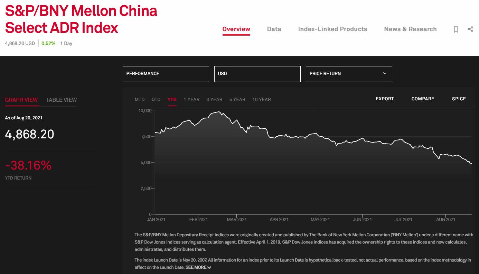Select the YTD time range
Image resolution: width=479 pixels, height=274 pixels.
(x=172, y=99)
